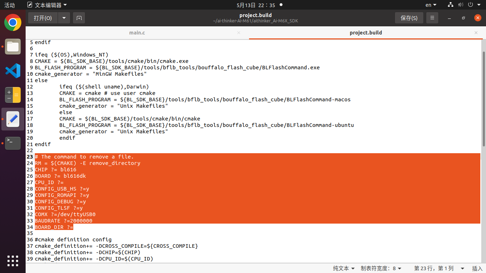Click the Open file button

pyautogui.click(x=43, y=18)
